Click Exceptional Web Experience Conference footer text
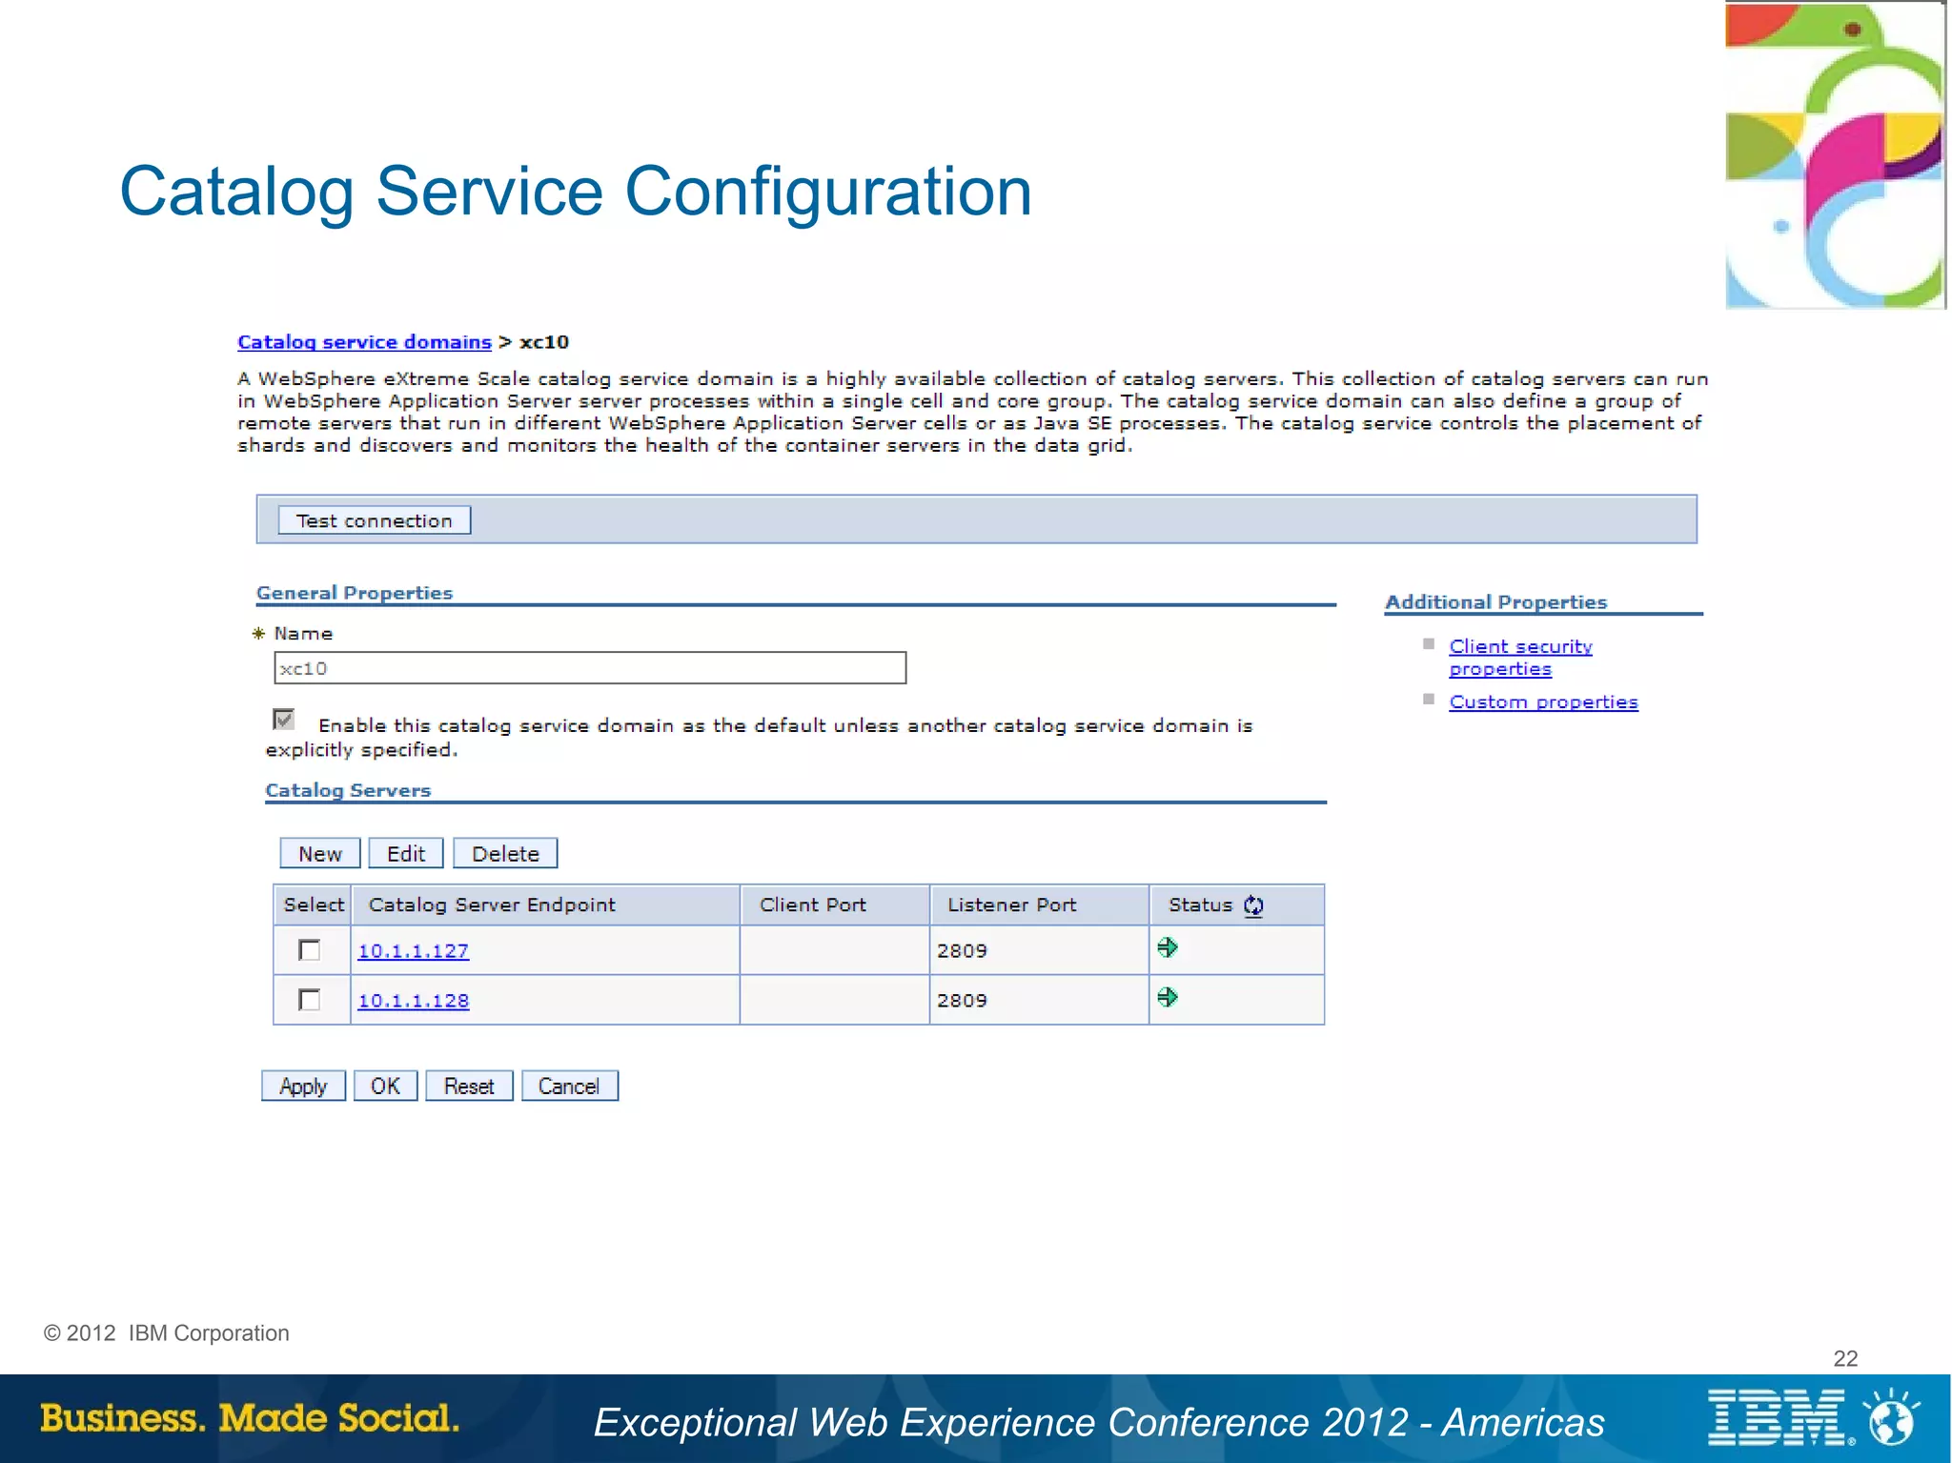Screen dimensions: 1952x1463 [x=1099, y=1422]
